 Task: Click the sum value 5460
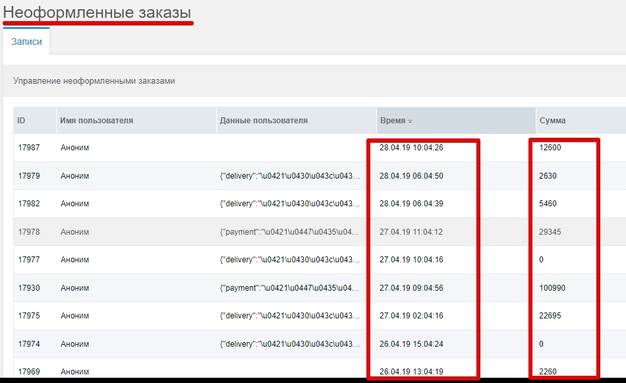point(548,203)
